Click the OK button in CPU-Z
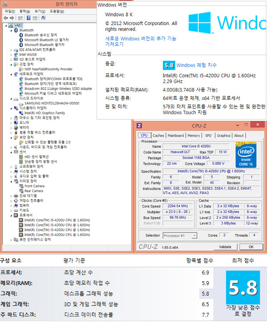This screenshot has width=267, height=323. pos(251,247)
